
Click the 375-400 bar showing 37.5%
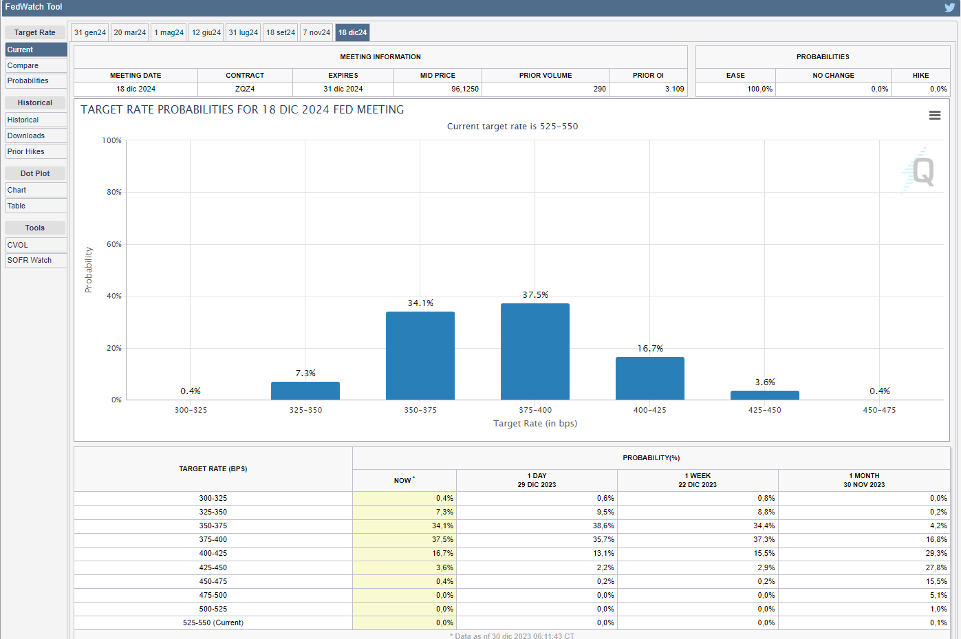tap(535, 351)
